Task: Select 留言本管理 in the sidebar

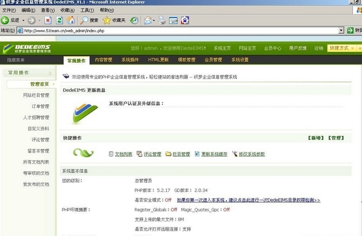Action: [x=38, y=151]
